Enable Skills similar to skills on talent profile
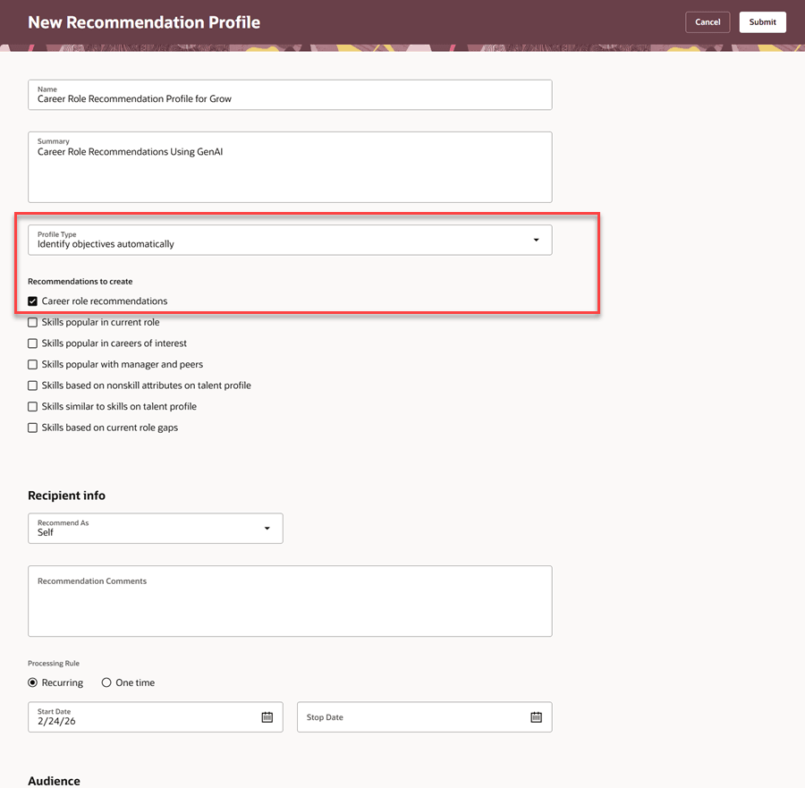This screenshot has height=788, width=805. click(x=32, y=406)
